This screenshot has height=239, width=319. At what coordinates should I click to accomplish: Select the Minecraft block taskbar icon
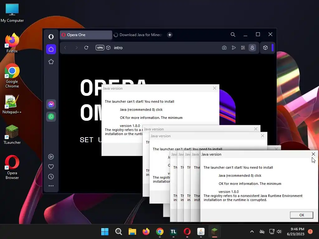pos(214,232)
